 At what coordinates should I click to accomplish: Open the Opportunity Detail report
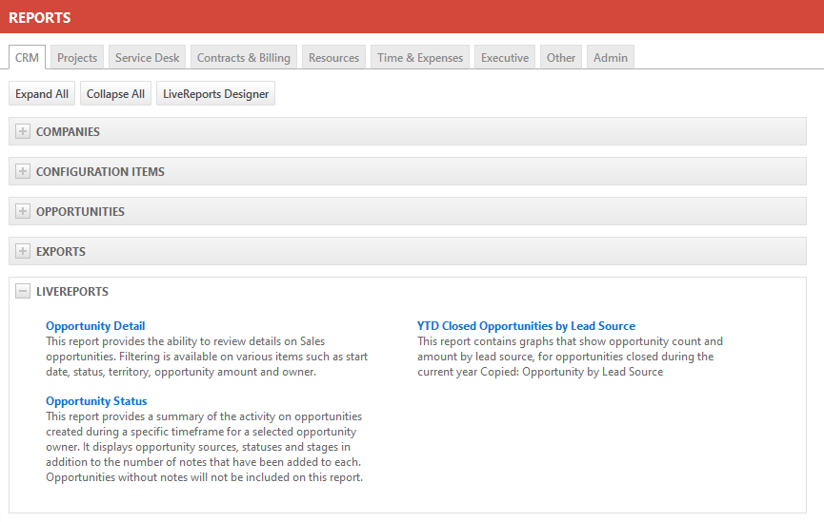pos(95,326)
